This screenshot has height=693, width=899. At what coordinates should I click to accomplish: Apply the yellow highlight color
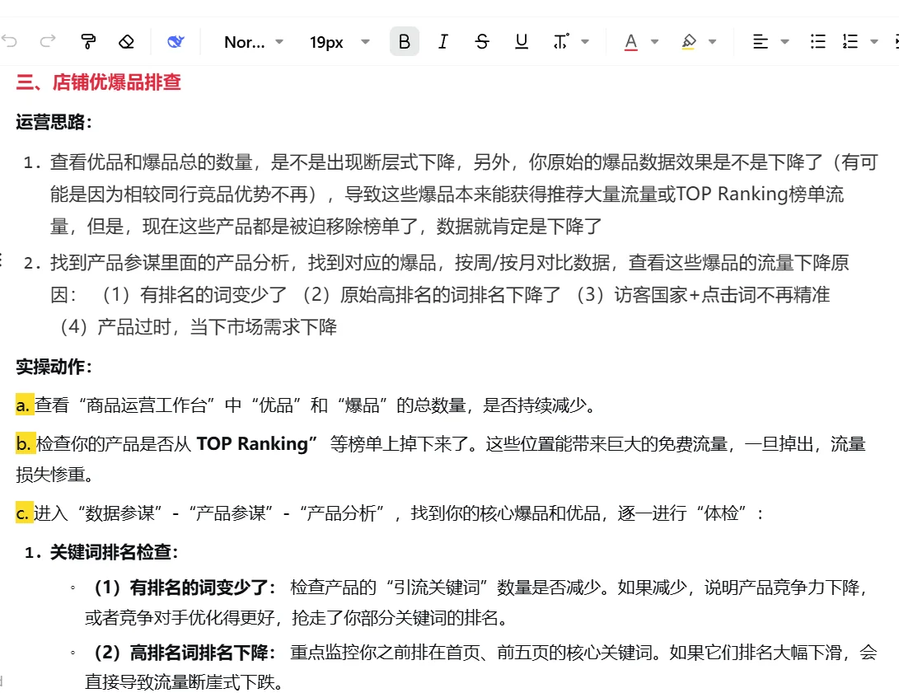689,42
